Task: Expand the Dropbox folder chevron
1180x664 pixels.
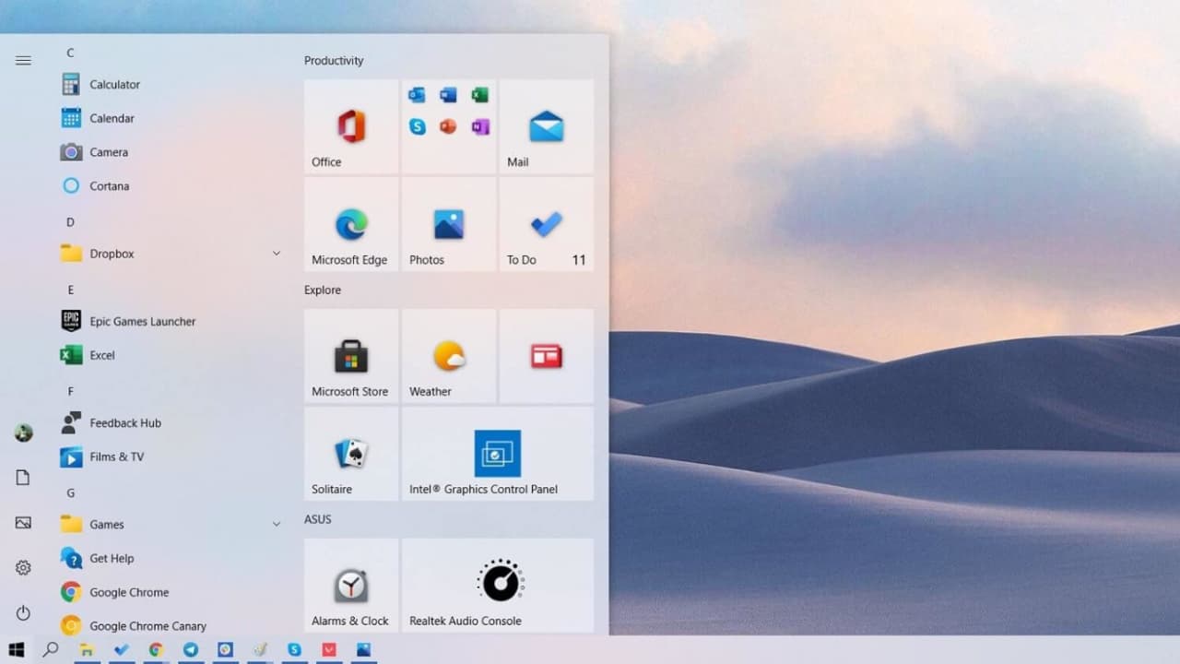Action: [x=276, y=254]
